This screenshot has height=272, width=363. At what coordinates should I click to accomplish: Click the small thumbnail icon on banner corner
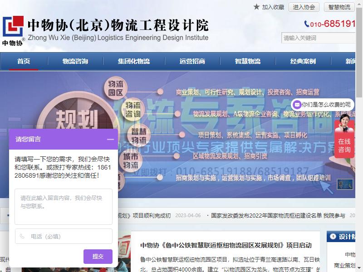[345, 184]
